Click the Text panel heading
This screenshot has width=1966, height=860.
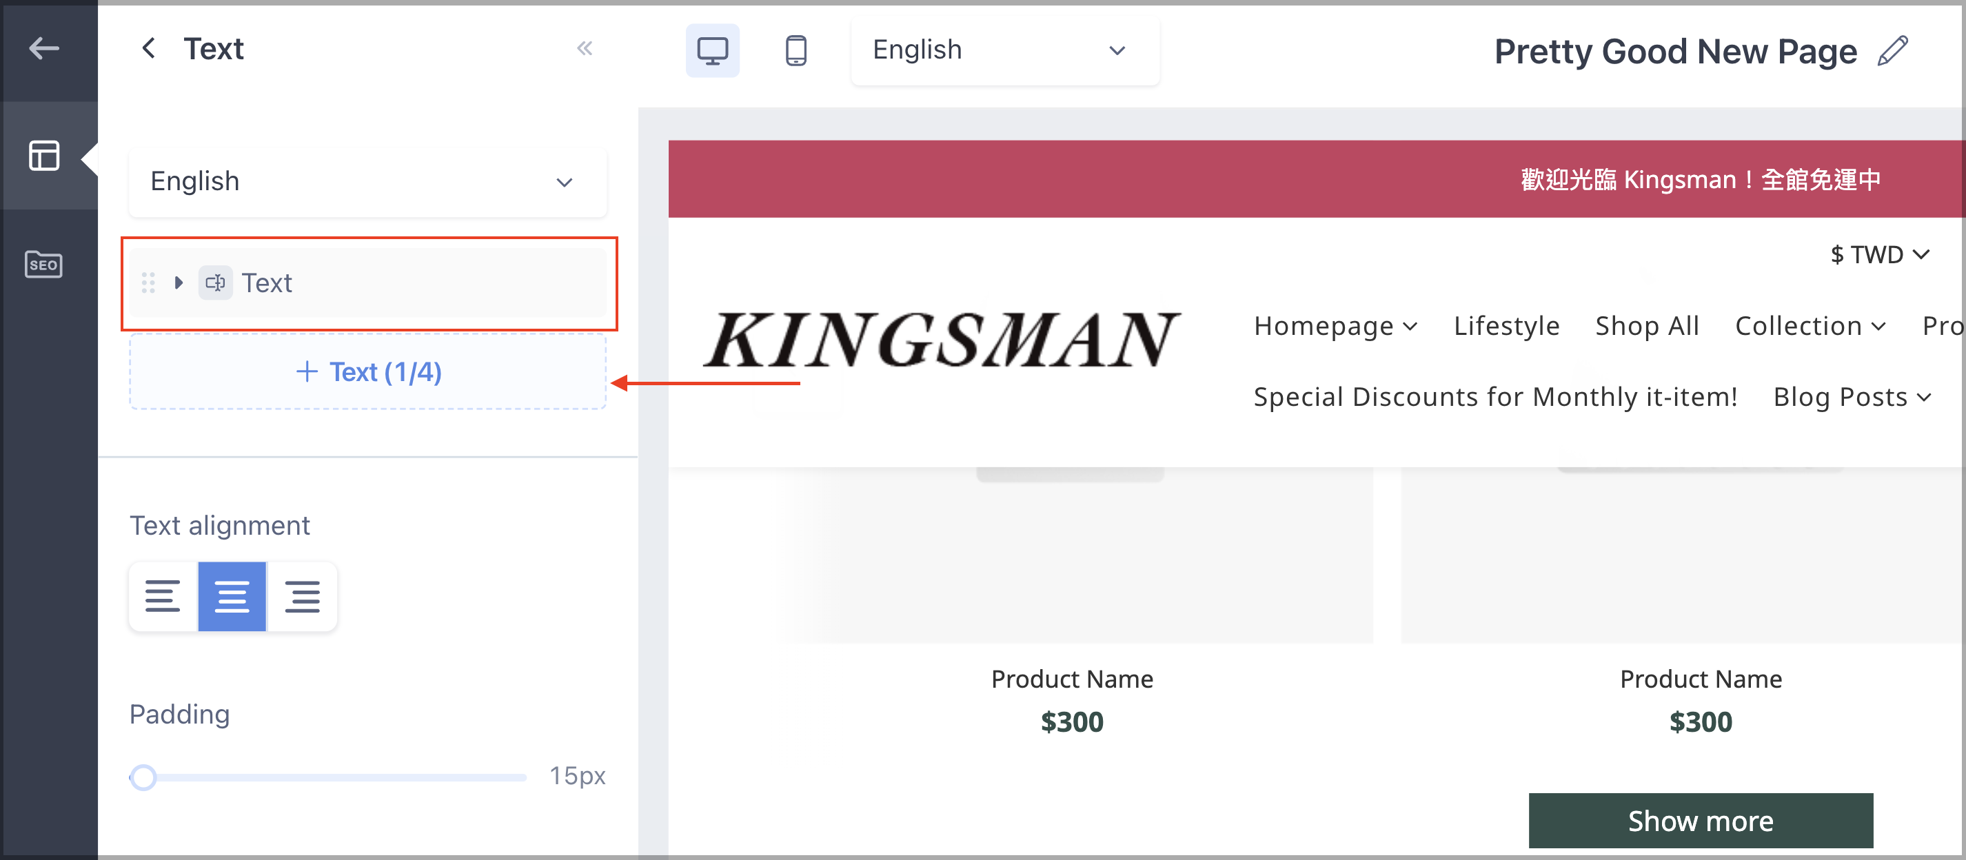click(x=214, y=49)
